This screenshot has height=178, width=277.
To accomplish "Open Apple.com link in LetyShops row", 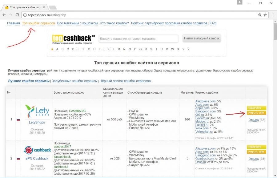I will click(x=203, y=108).
